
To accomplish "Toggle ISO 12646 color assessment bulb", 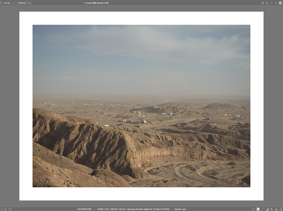I will click(258, 209).
